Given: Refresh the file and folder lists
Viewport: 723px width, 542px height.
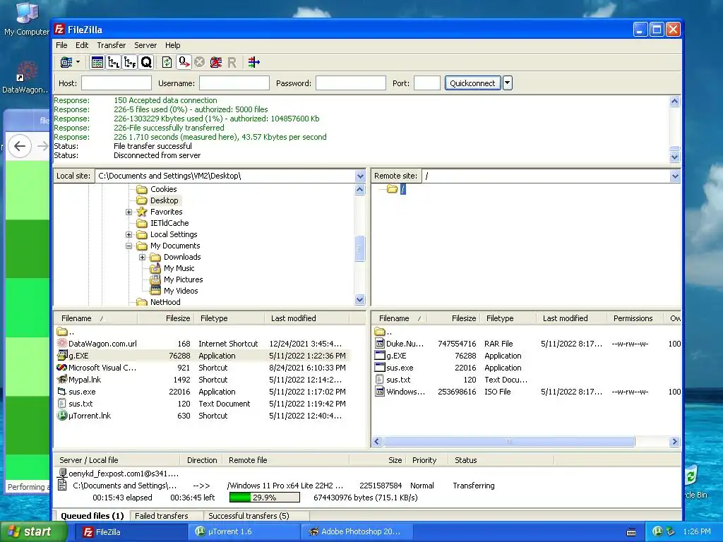Looking at the screenshot, I should coord(167,62).
